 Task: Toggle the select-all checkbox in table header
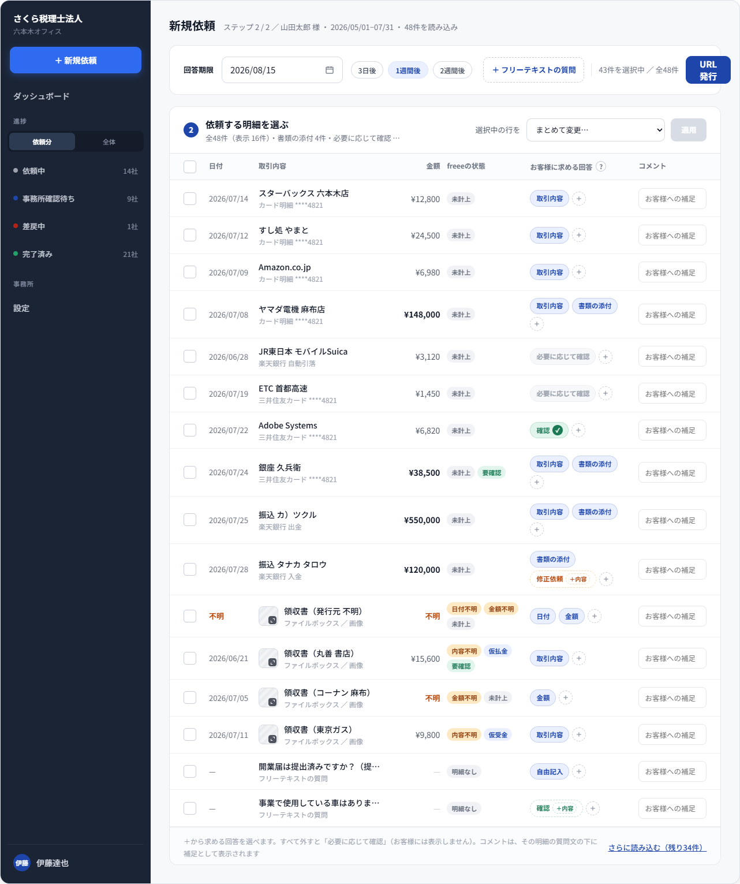click(x=190, y=166)
